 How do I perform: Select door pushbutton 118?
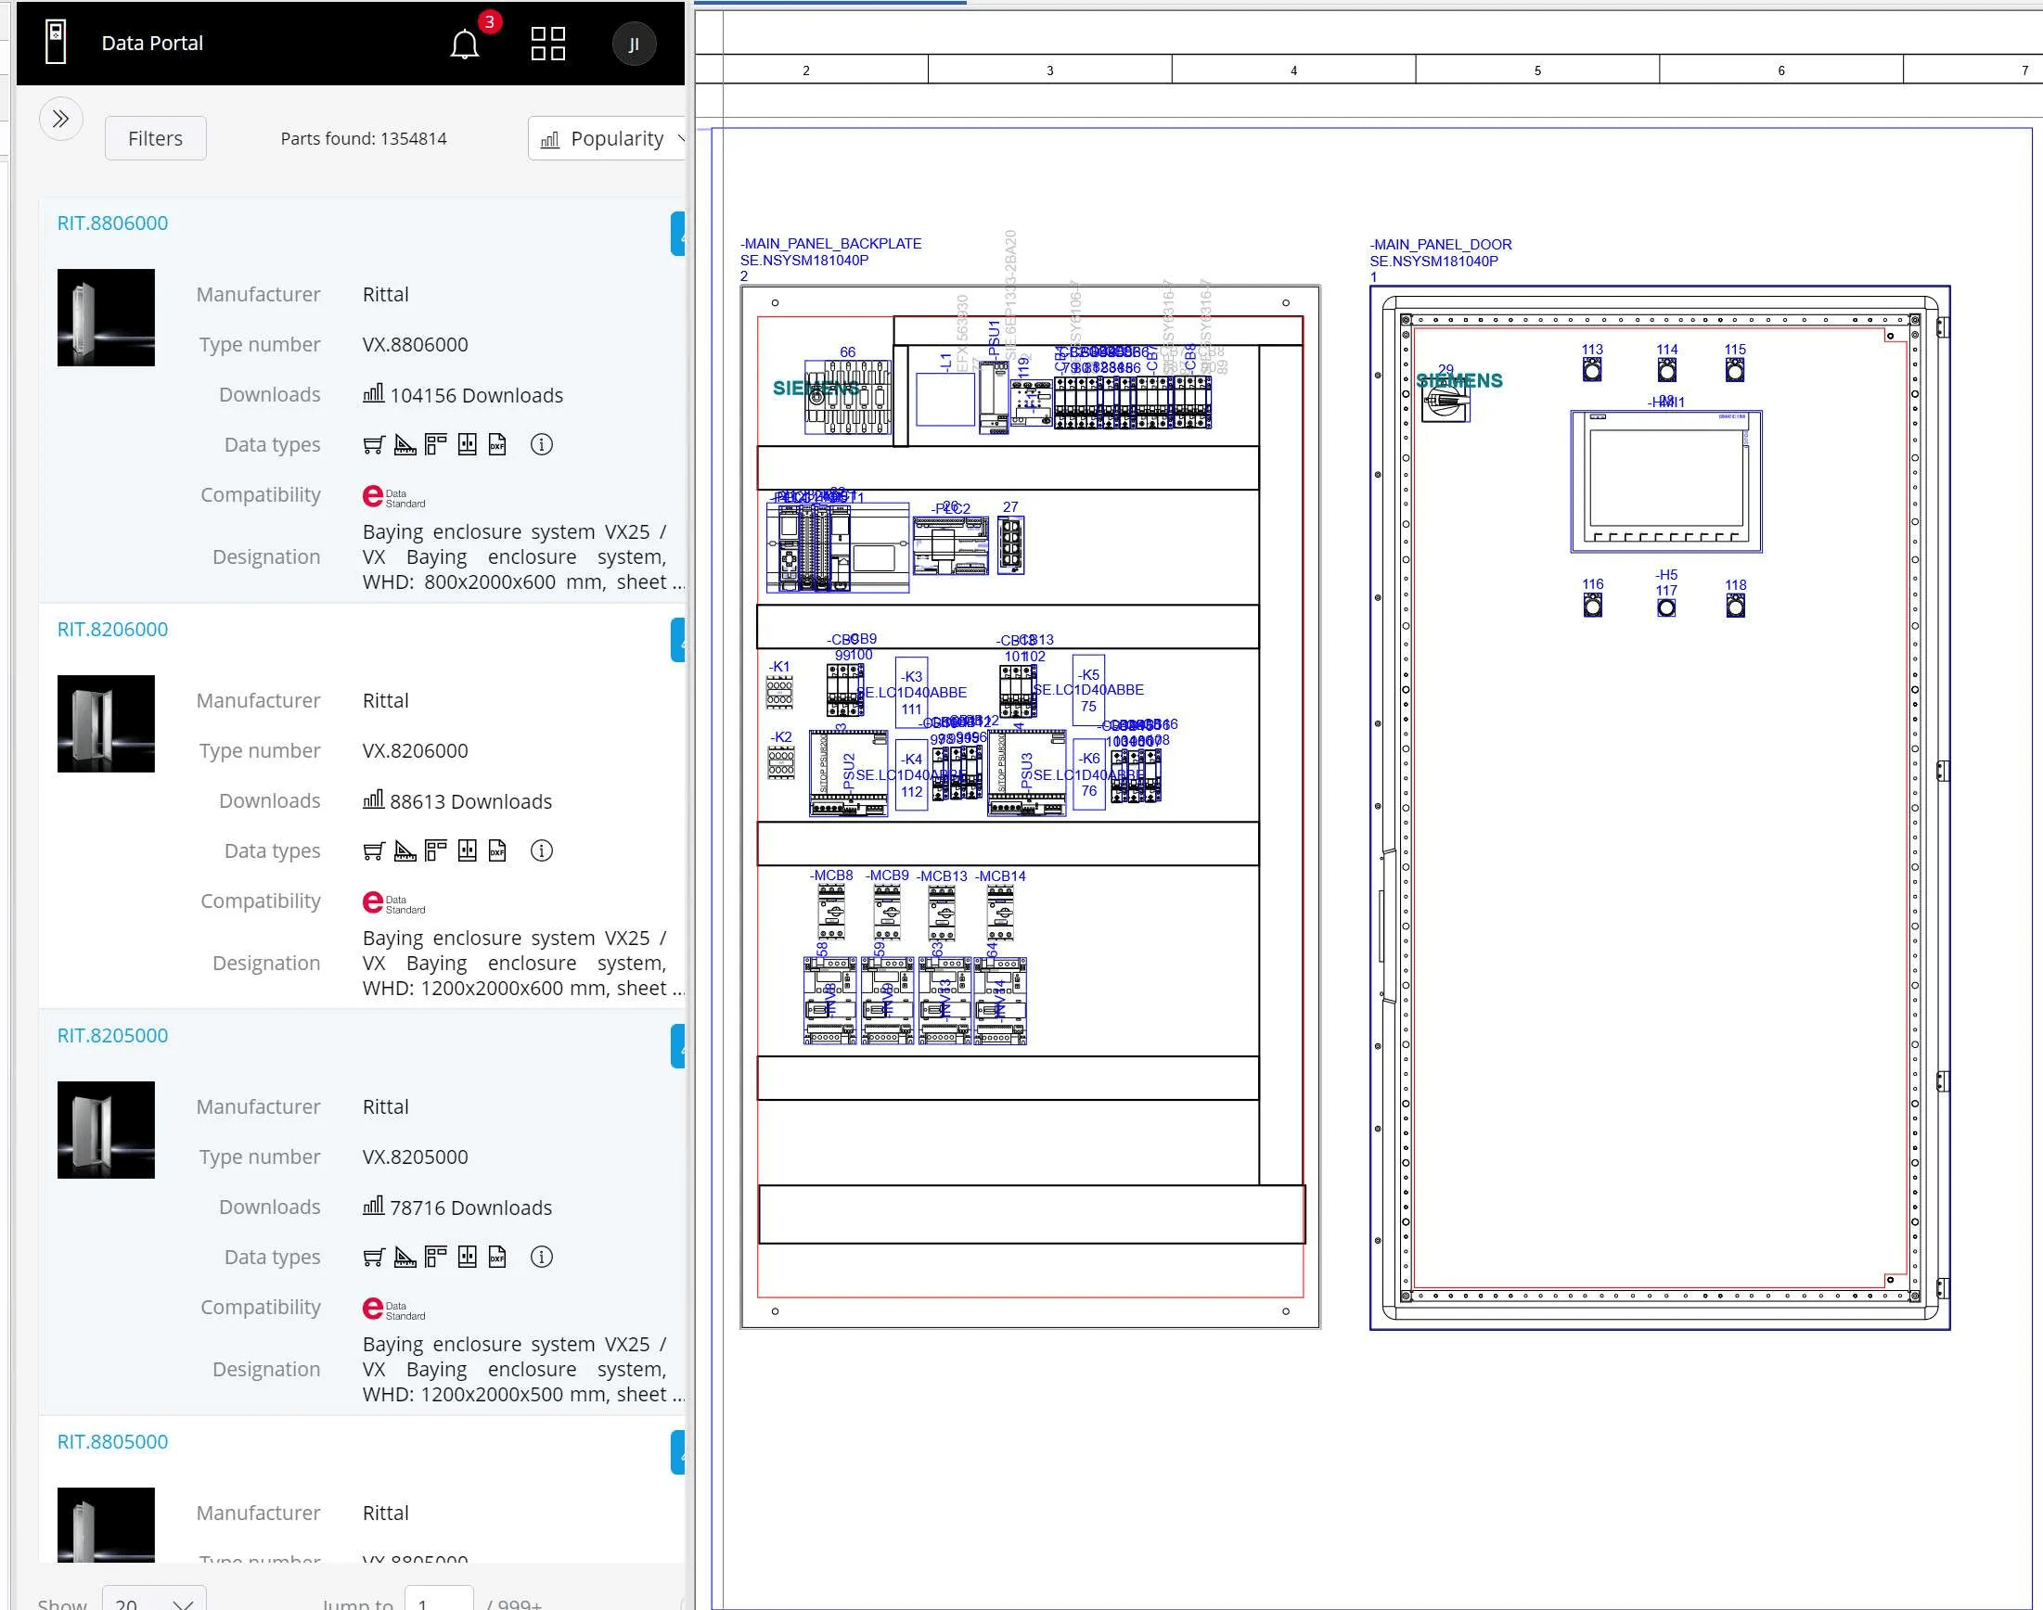1735,607
